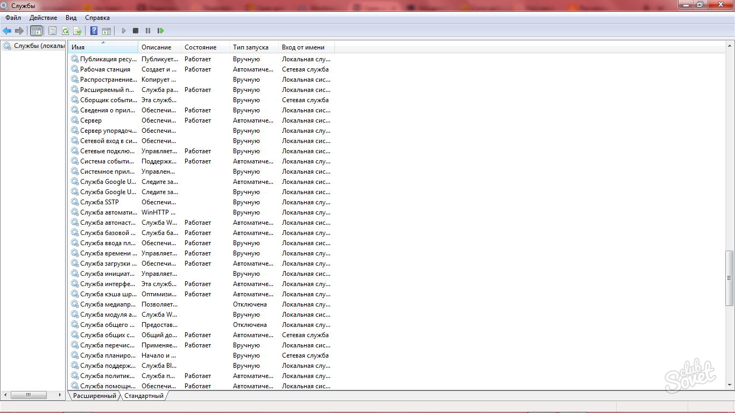Toggle the action pane toolbar button
This screenshot has height=413, width=735.
107,31
